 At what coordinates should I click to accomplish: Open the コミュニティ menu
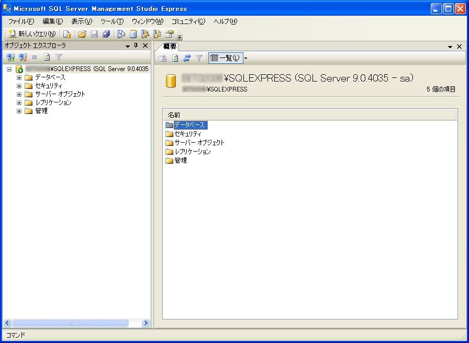[188, 21]
